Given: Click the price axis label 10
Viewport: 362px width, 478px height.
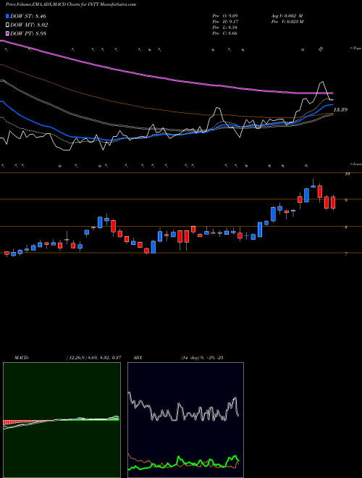Looking at the screenshot, I should point(347,174).
